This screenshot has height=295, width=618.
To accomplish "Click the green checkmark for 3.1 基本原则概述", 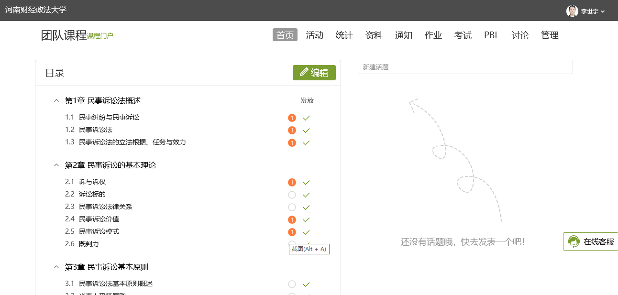I will point(307,284).
